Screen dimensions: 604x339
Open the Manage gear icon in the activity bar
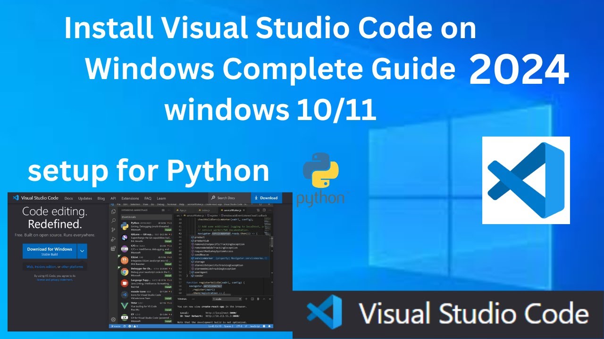click(x=113, y=320)
